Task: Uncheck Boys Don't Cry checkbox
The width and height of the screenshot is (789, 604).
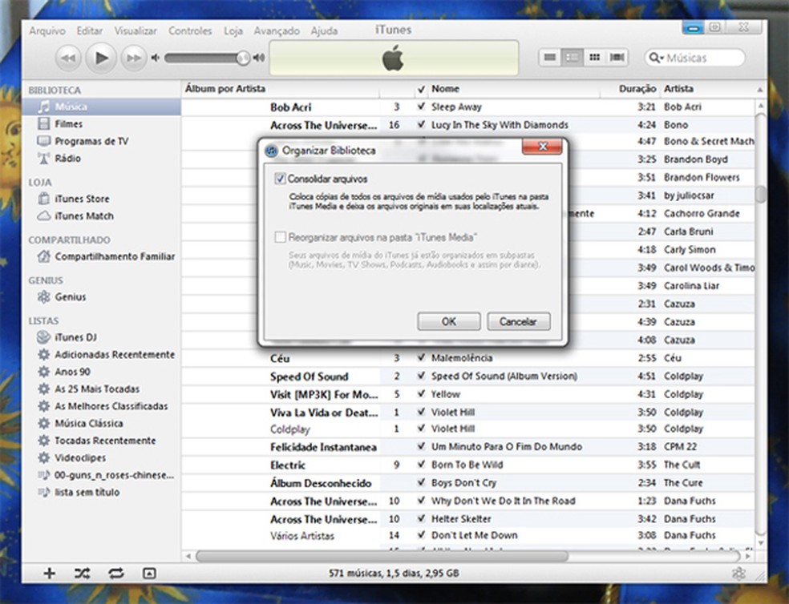Action: 421,482
